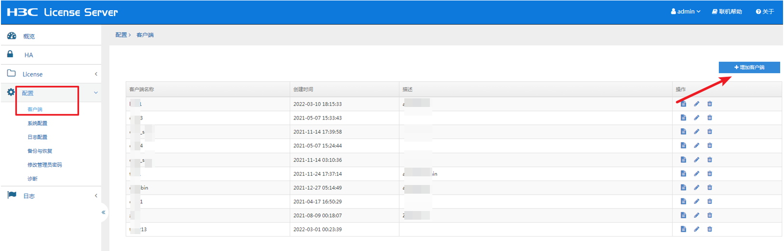Open 系统配置 submenu item

point(37,123)
